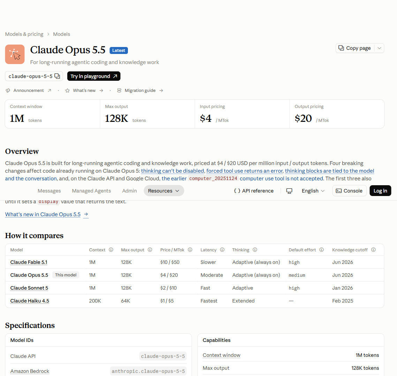Click the Latency column info icon
397x376 pixels.
(x=222, y=250)
